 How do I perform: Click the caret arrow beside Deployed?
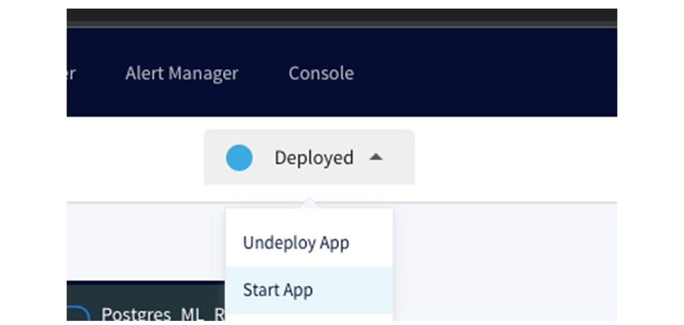coord(376,157)
